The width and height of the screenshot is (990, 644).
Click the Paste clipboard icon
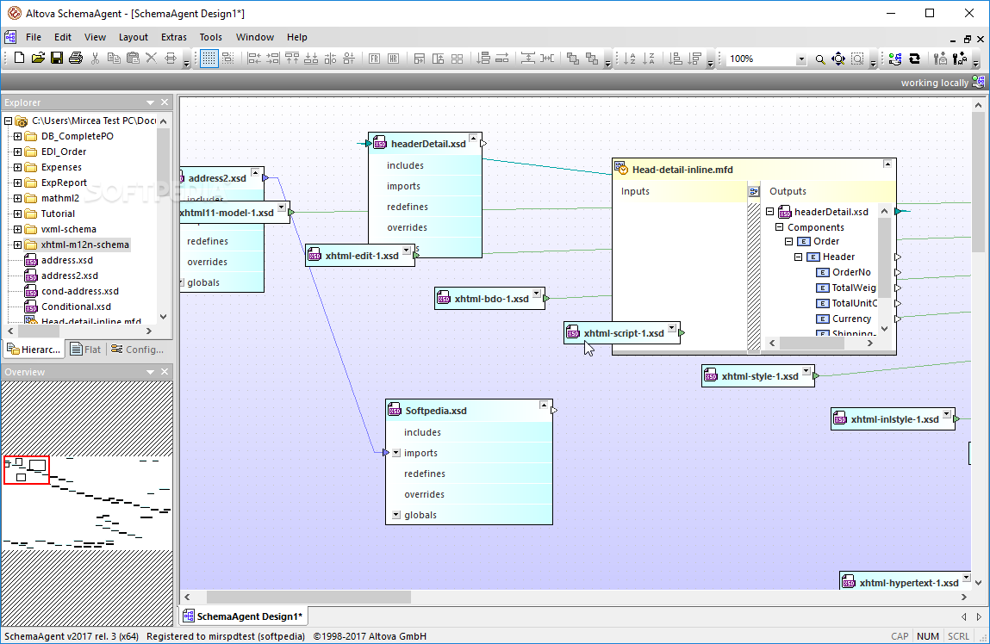coord(133,59)
